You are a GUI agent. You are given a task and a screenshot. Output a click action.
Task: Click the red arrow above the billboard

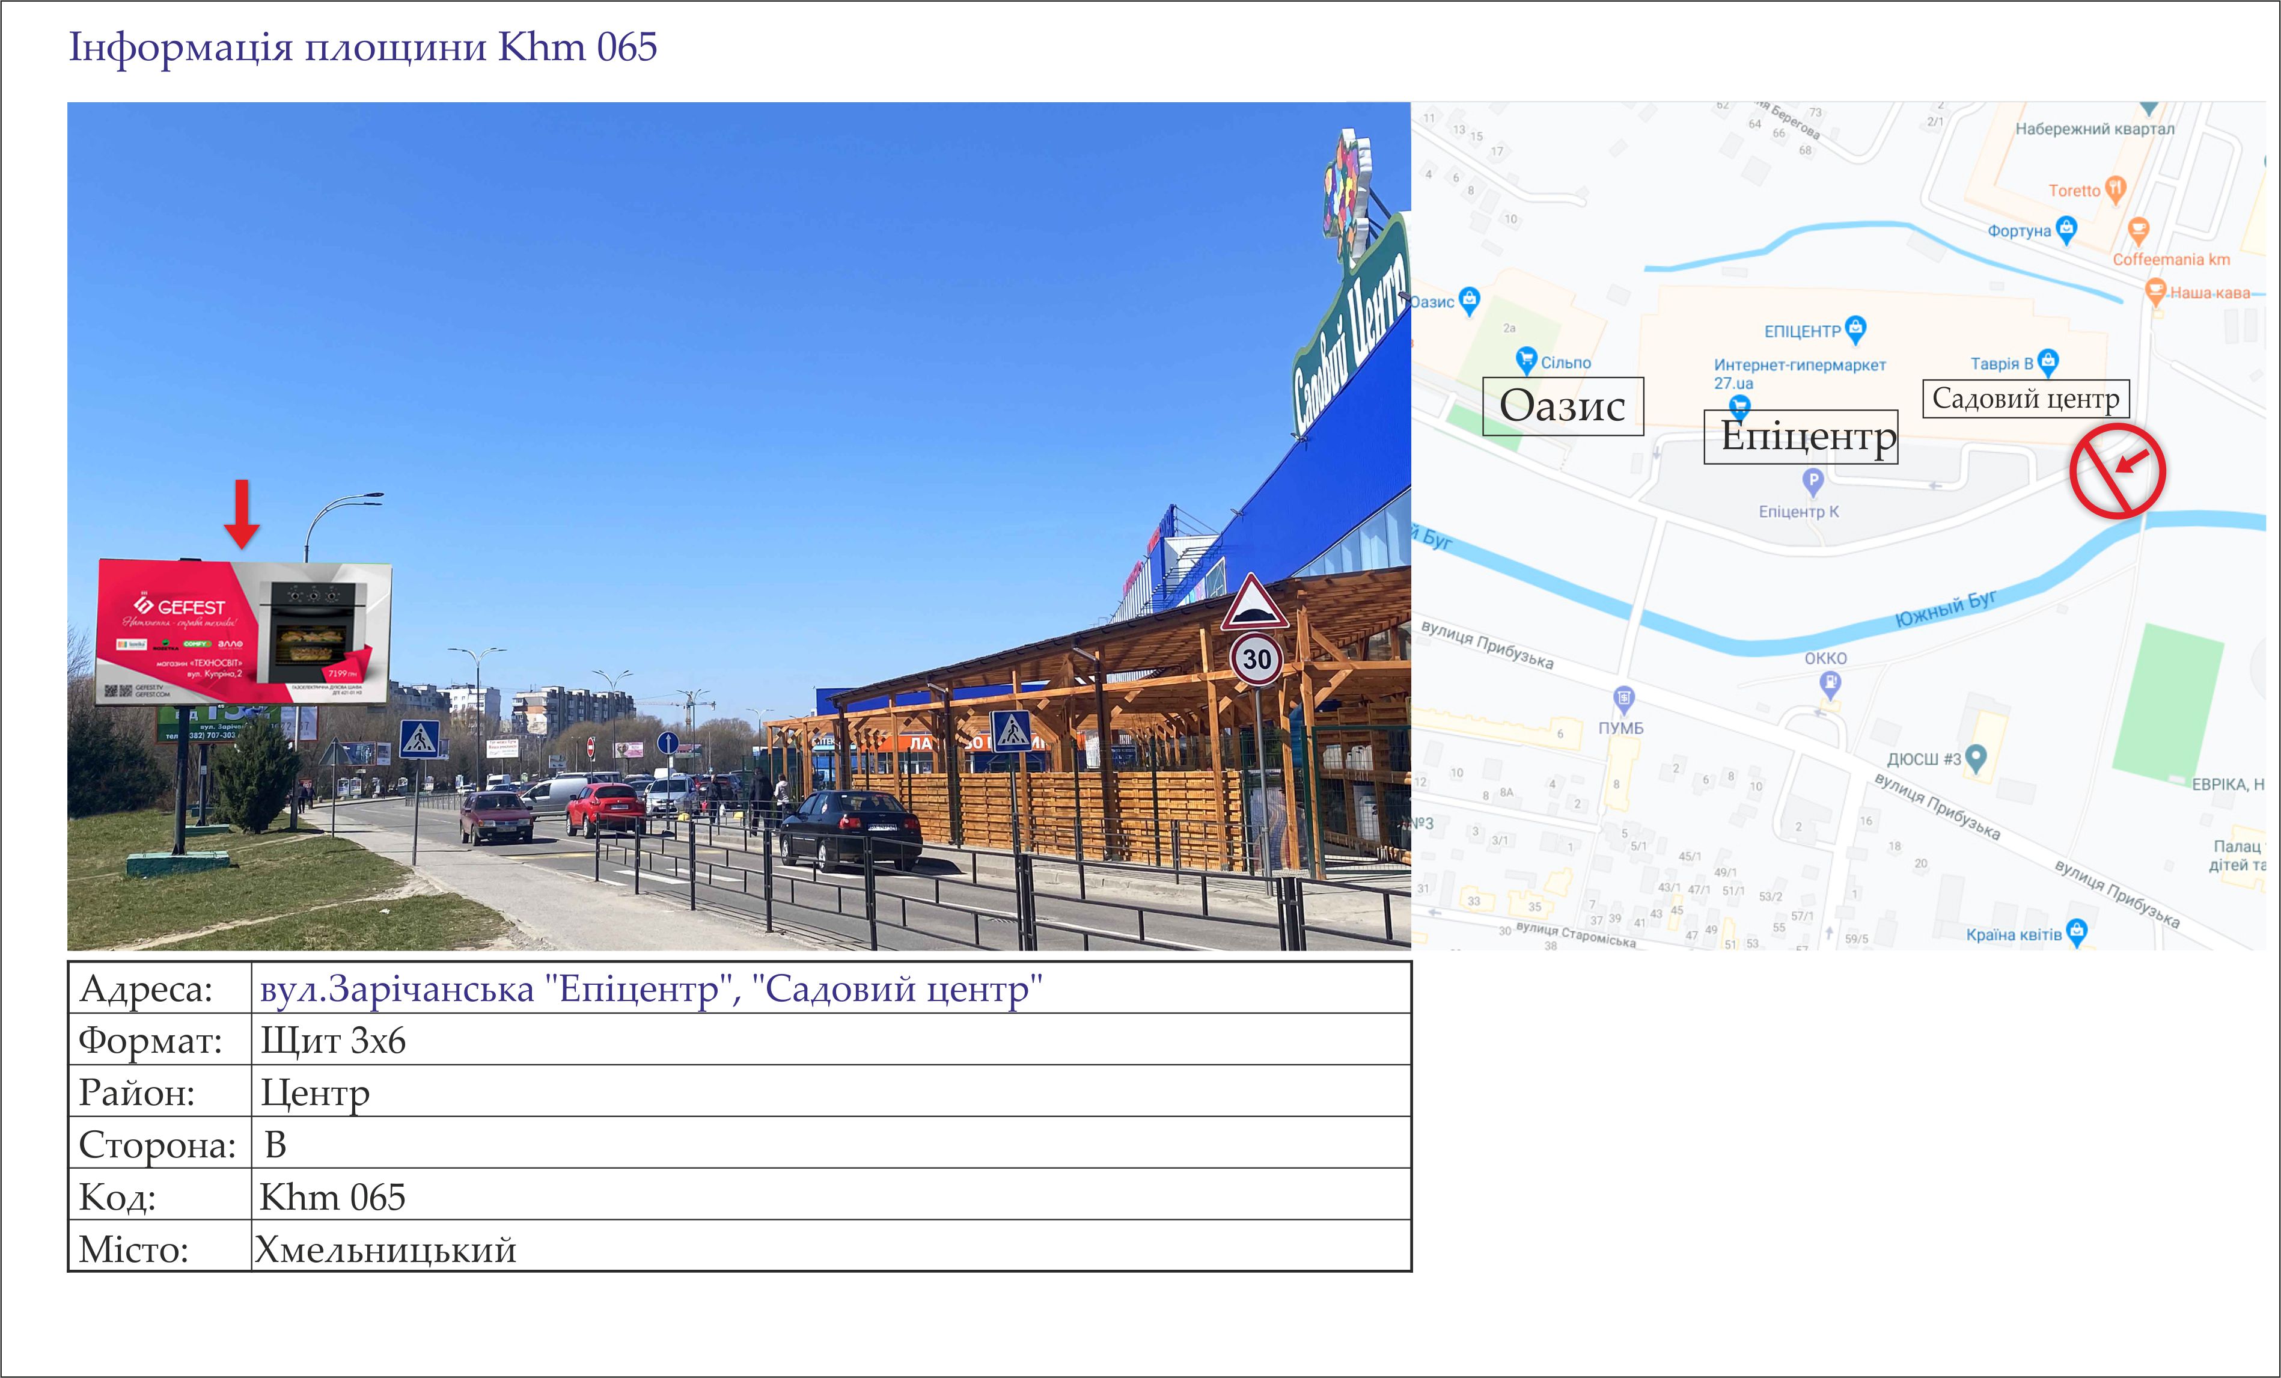[242, 514]
